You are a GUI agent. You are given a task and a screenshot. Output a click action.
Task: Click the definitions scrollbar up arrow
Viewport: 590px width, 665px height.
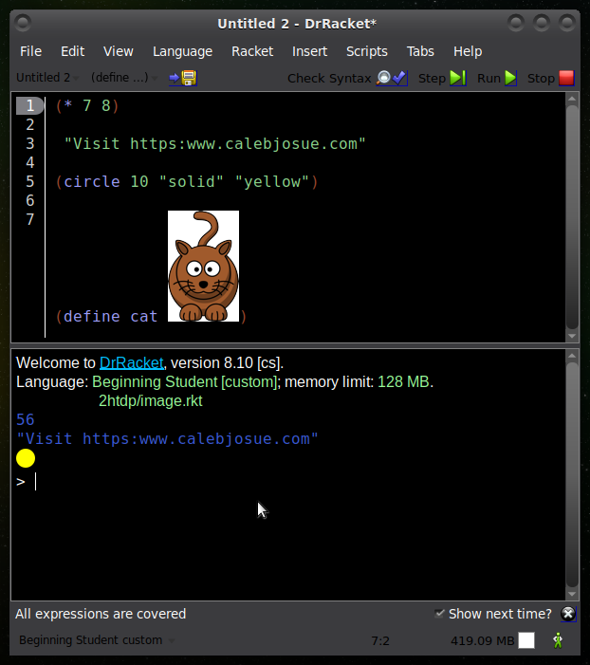572,99
